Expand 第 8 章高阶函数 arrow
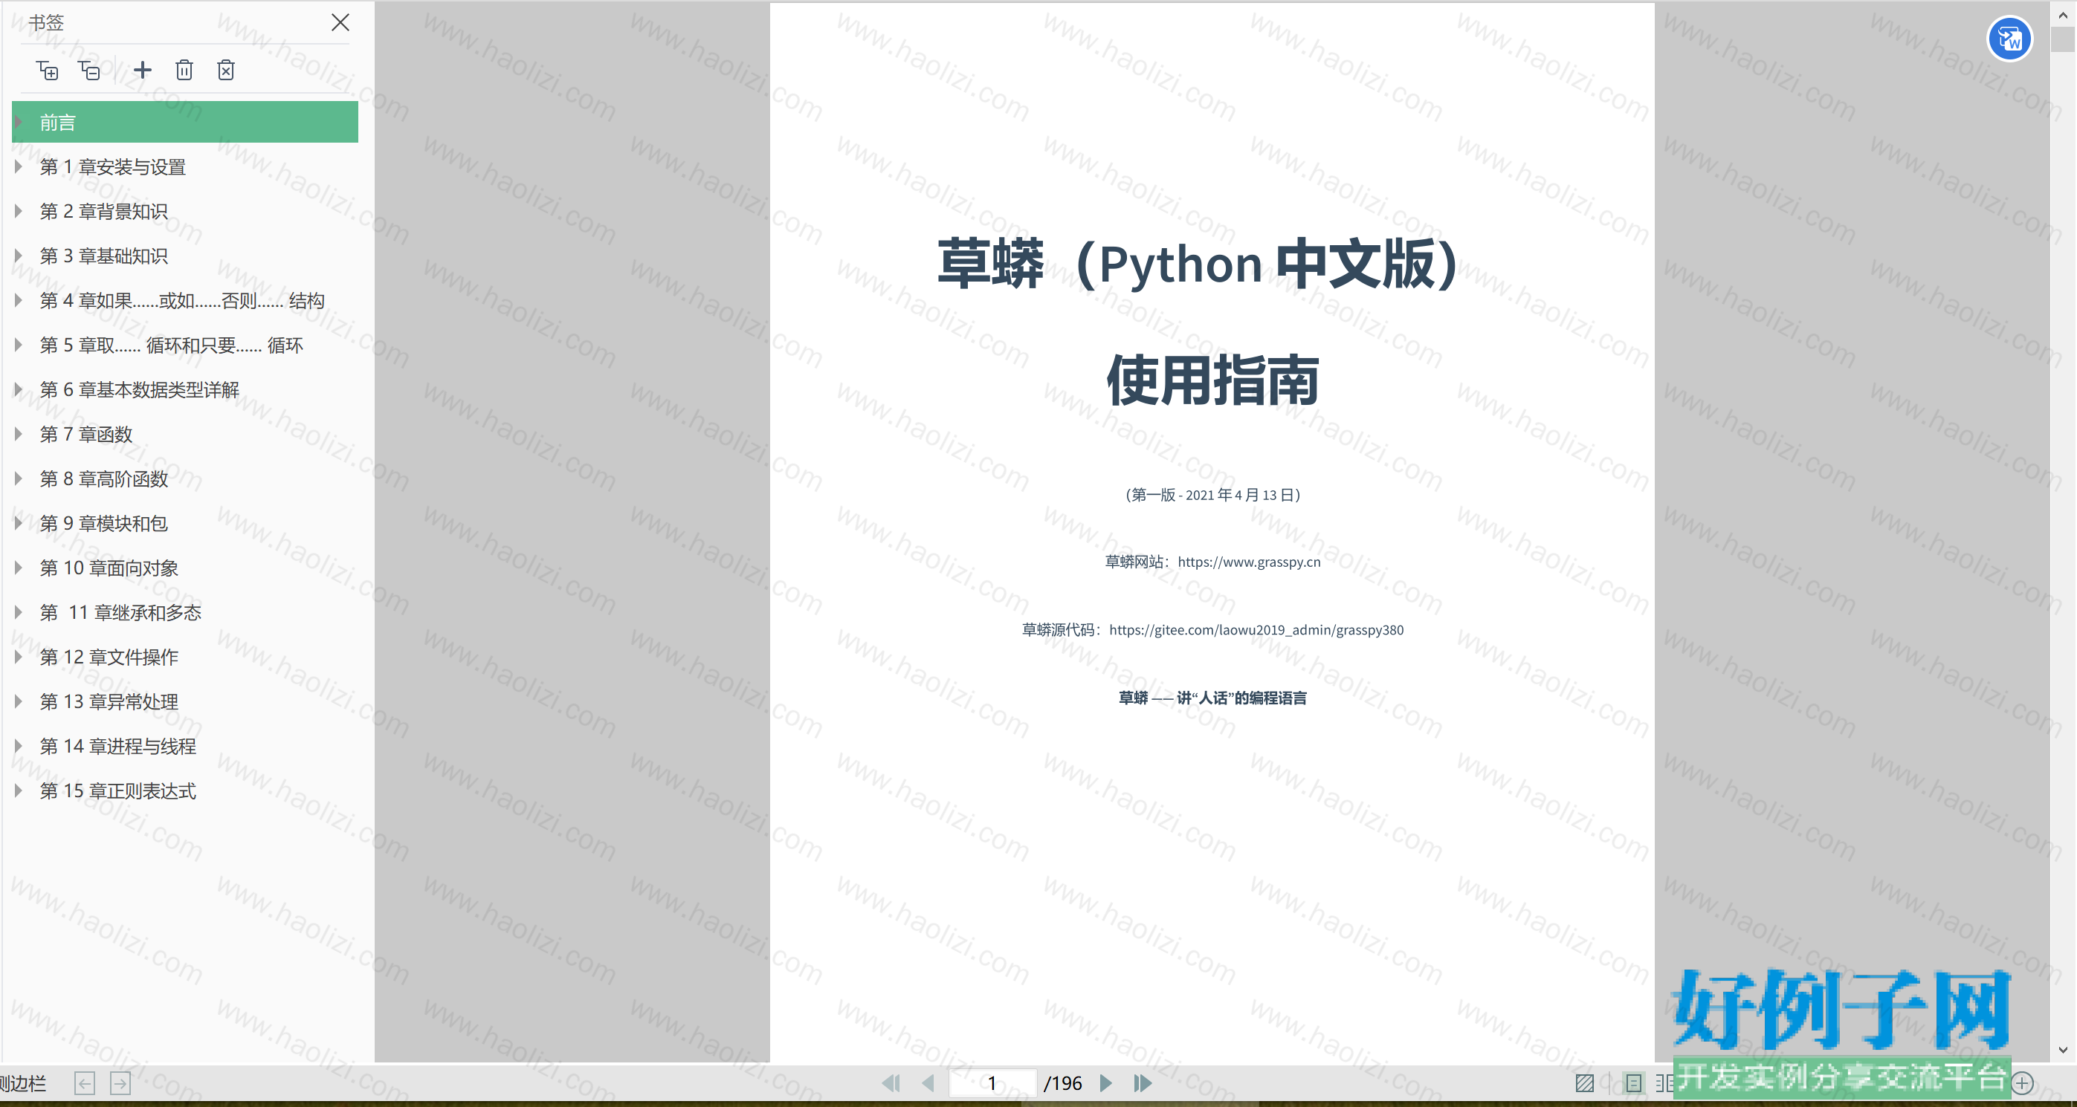This screenshot has width=2077, height=1107. (x=18, y=478)
